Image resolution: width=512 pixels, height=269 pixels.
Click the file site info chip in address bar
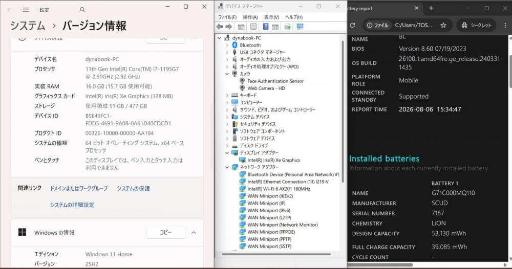(x=378, y=25)
